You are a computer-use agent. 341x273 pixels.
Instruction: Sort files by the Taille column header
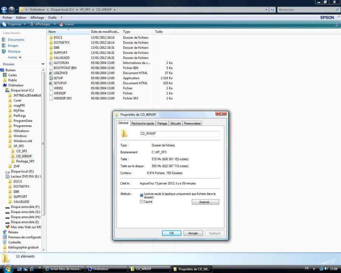(159, 32)
